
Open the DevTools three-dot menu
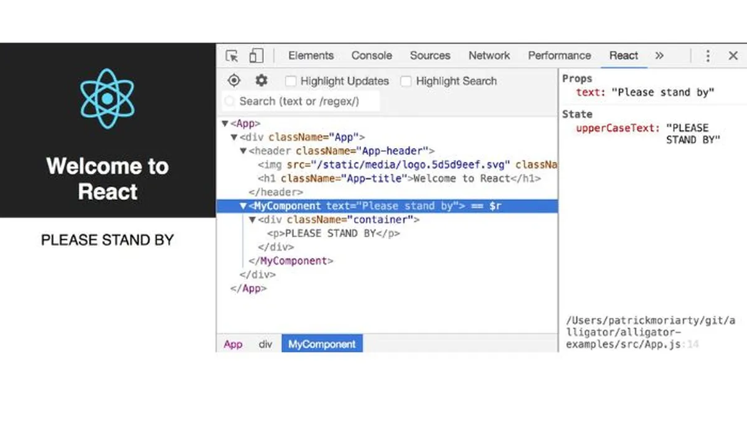(x=708, y=56)
